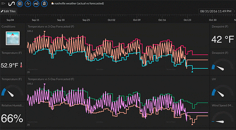Click the cloud weather emoji in title
Image resolution: width=236 pixels, height=130 pixels.
[x=52, y=3]
